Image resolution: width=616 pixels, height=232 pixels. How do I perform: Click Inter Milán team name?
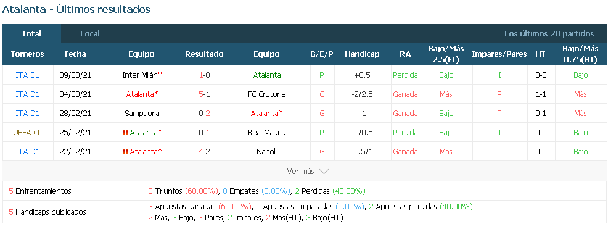click(140, 75)
